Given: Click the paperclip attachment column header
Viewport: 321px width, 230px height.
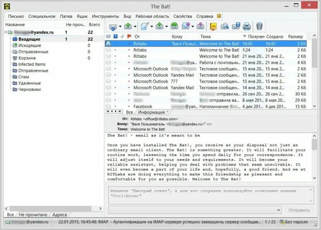Looking at the screenshot, I should pyautogui.click(x=122, y=37).
